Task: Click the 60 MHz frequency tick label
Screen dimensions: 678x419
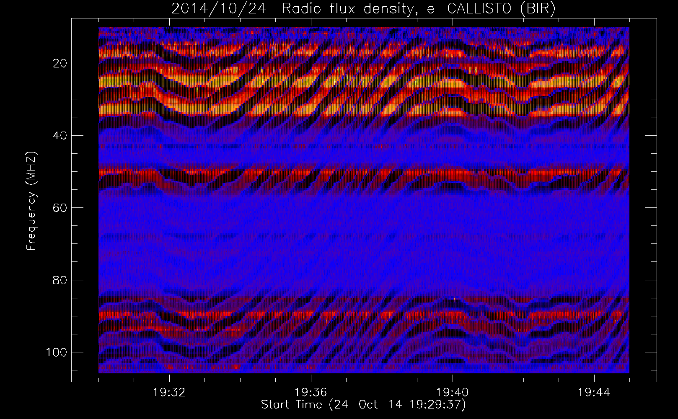Action: [61, 207]
